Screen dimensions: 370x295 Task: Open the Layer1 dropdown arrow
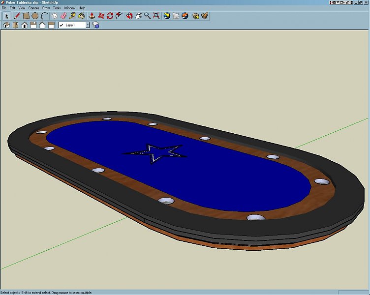88,25
